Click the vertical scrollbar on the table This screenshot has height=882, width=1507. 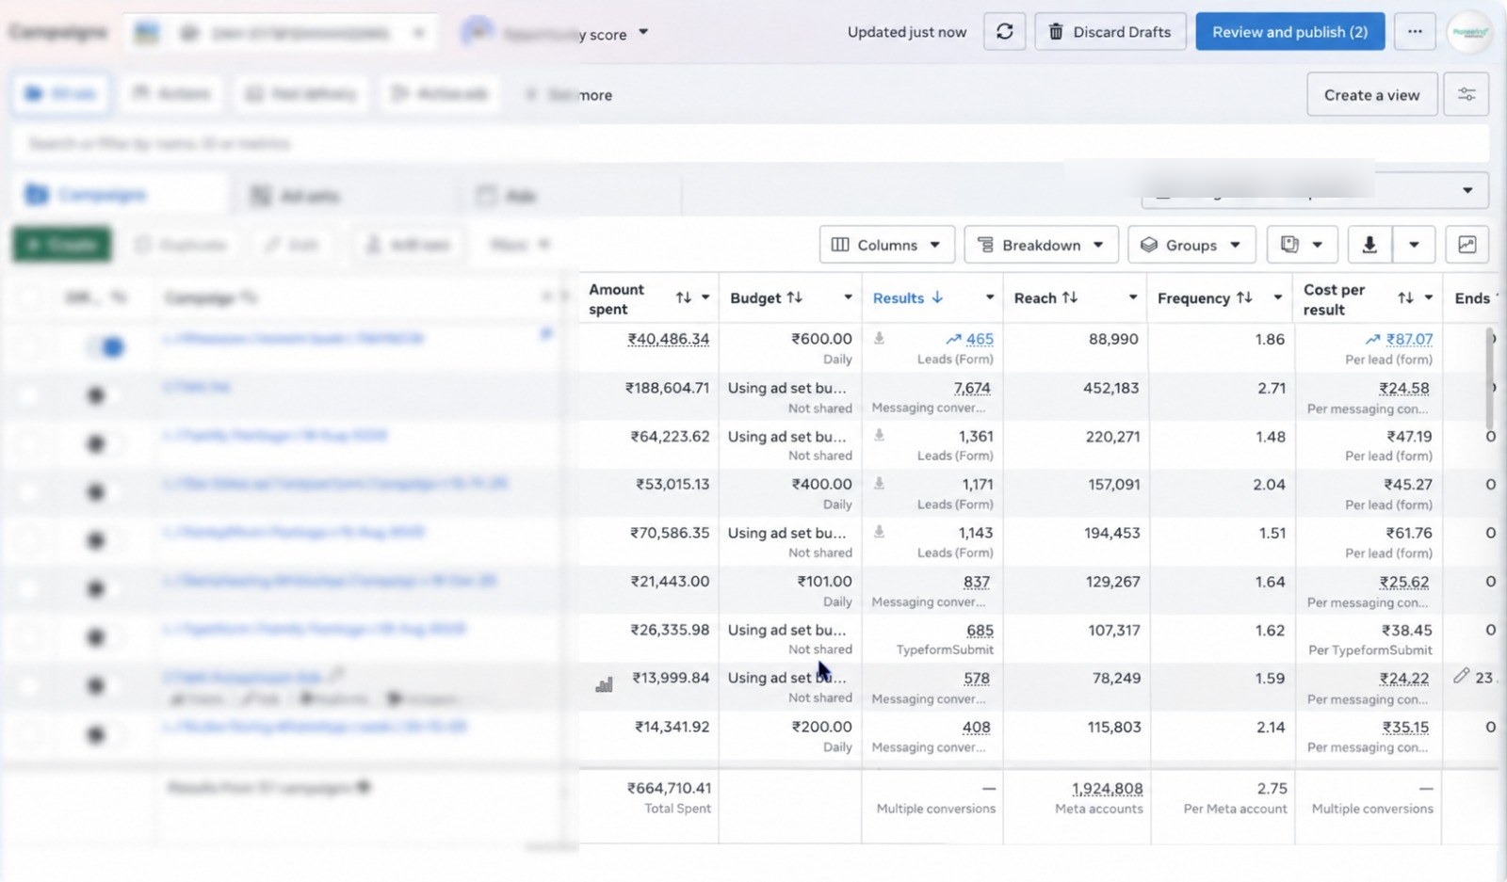1489,378
